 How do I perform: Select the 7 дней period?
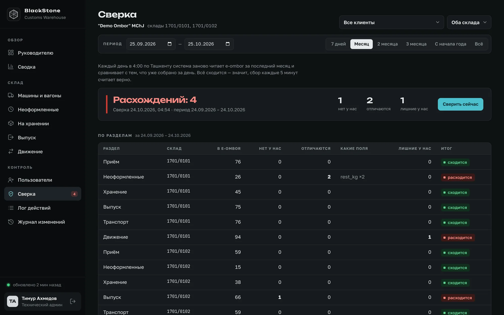pyautogui.click(x=338, y=44)
